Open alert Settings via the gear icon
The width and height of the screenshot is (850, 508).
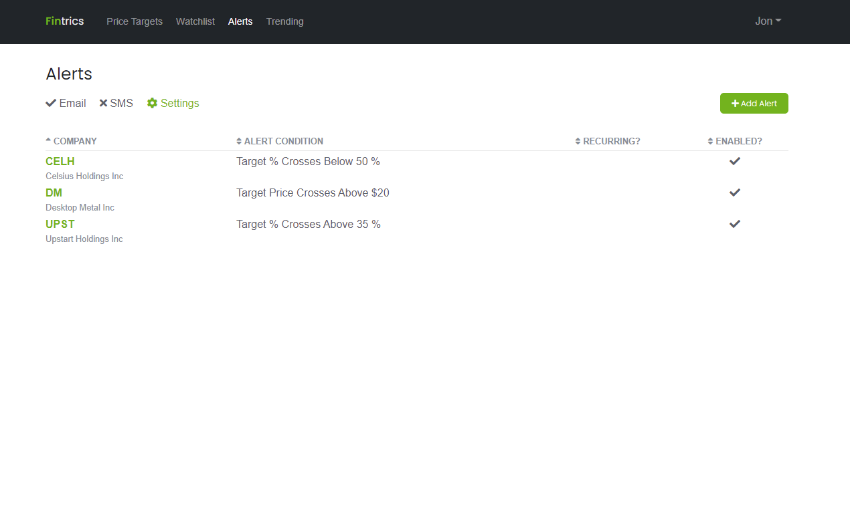pos(153,103)
